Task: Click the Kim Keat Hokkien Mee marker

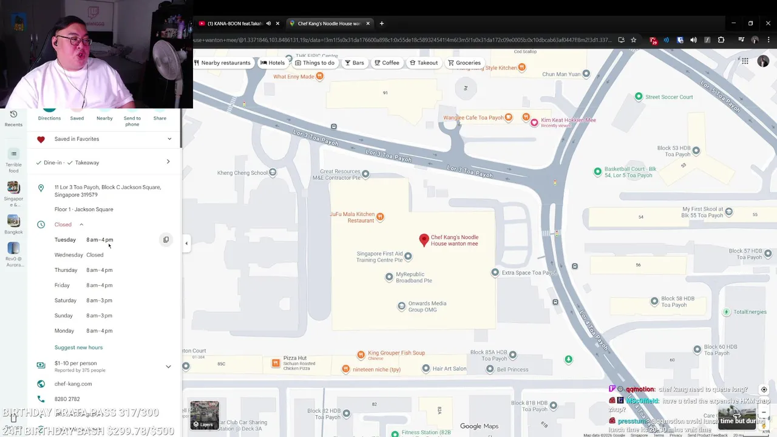Action: click(x=534, y=122)
